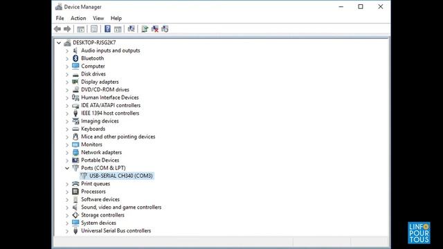
Task: Collapse the DESKTOP-RJSG2K7 root node
Action: pos(59,43)
